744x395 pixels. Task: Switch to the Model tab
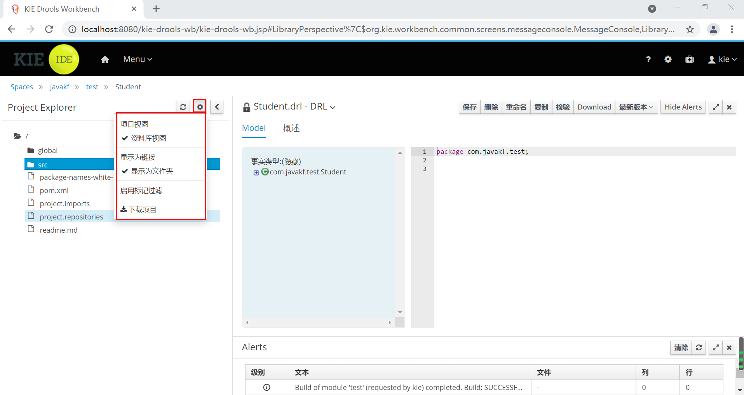pos(254,128)
